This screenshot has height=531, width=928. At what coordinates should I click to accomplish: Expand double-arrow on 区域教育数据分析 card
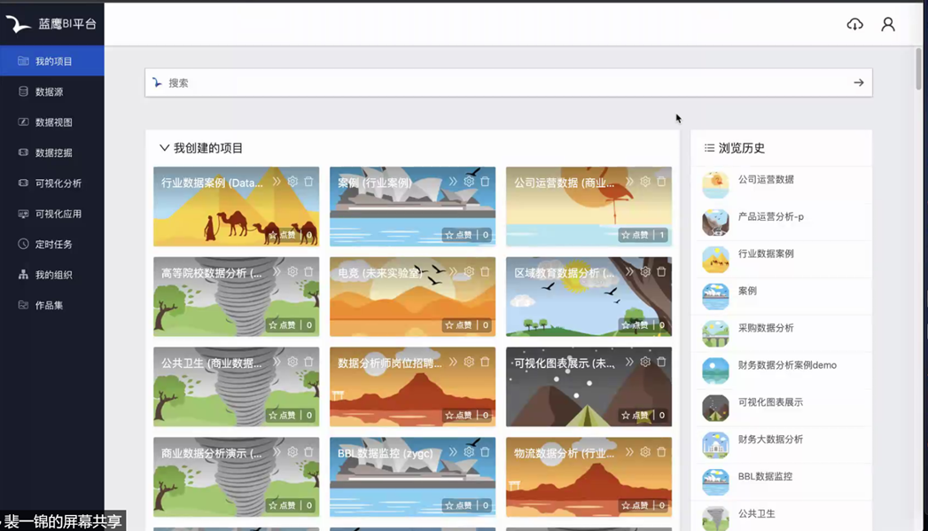[629, 272]
